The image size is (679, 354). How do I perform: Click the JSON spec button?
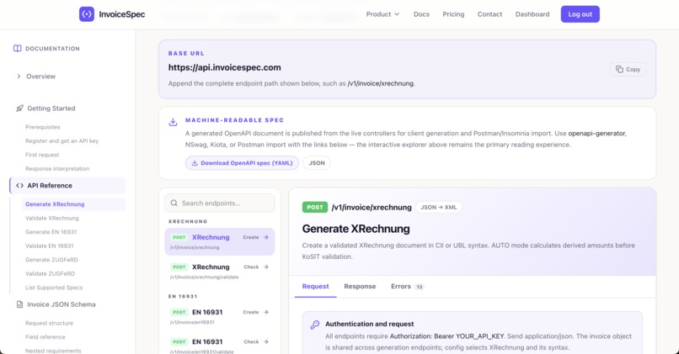[317, 163]
